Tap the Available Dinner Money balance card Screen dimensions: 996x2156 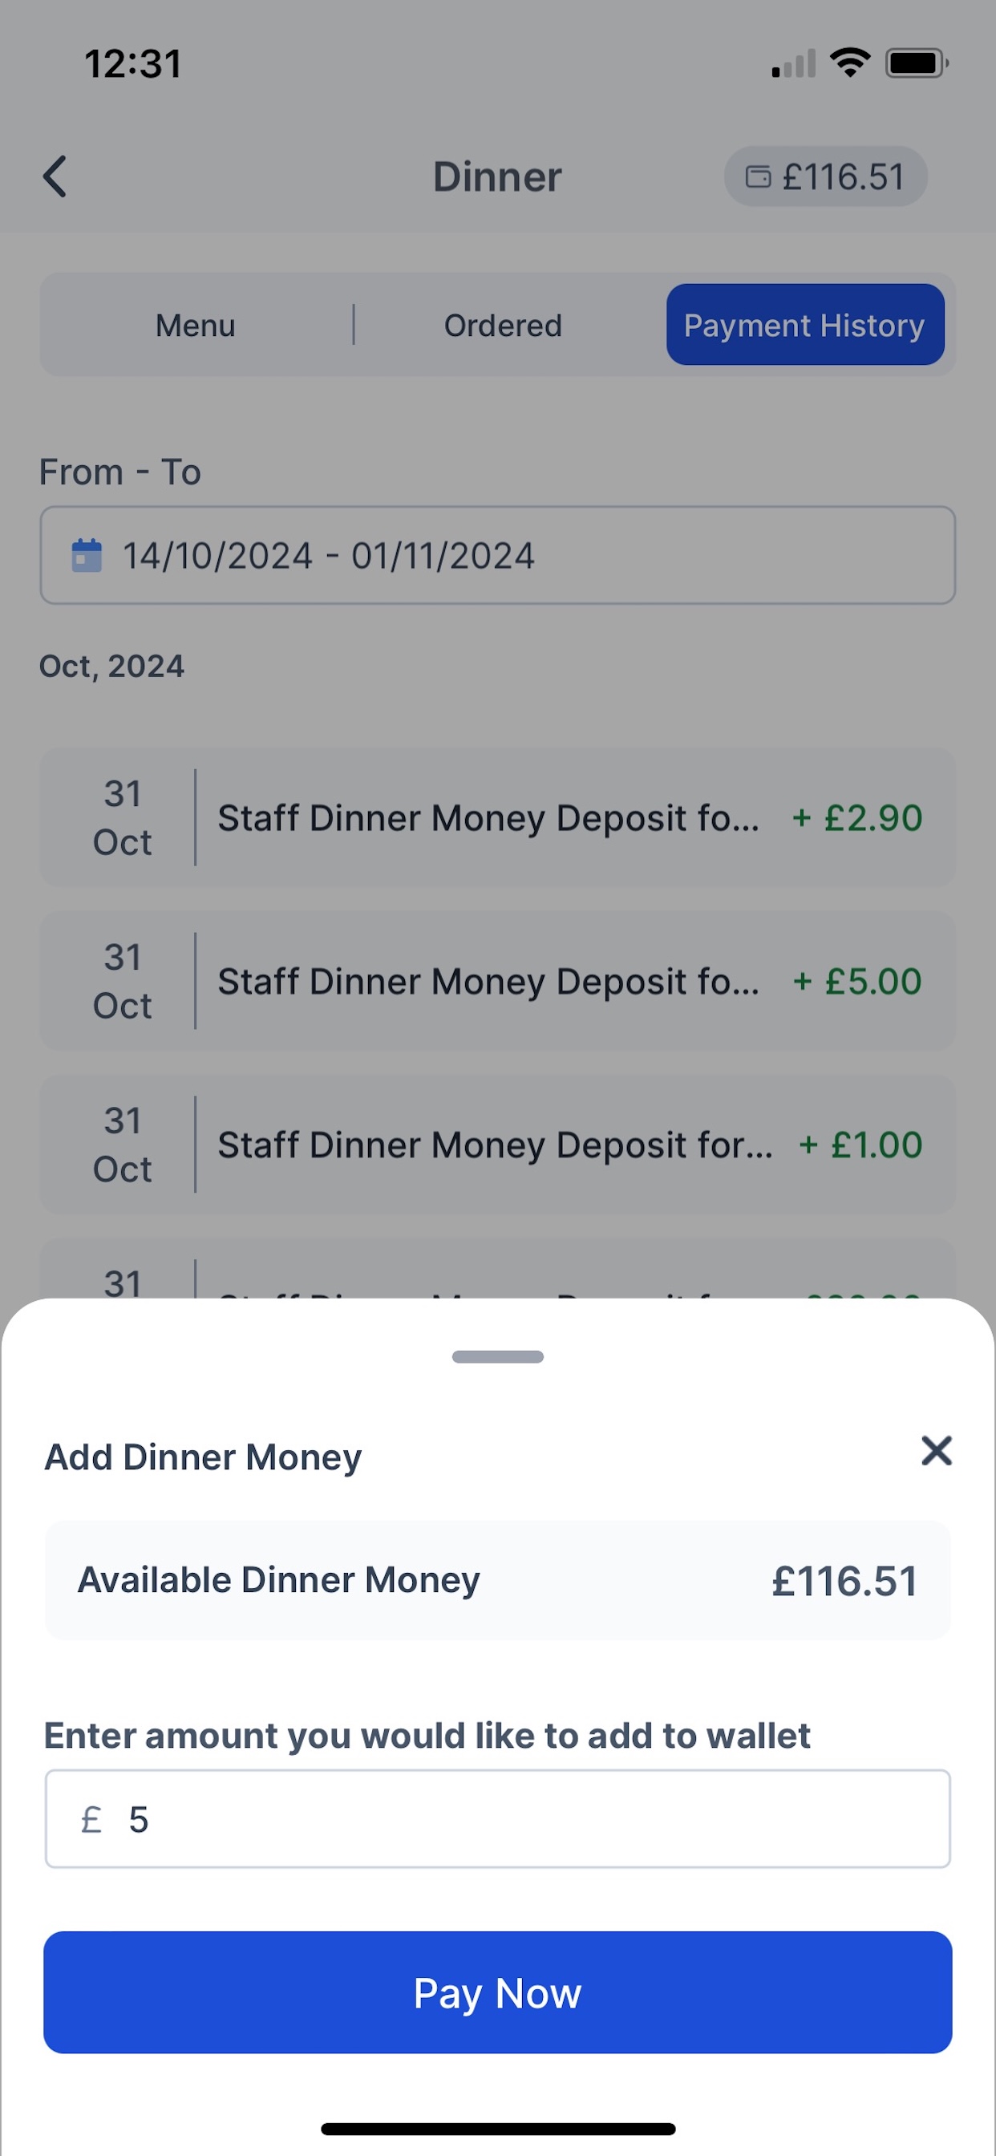[x=497, y=1580]
